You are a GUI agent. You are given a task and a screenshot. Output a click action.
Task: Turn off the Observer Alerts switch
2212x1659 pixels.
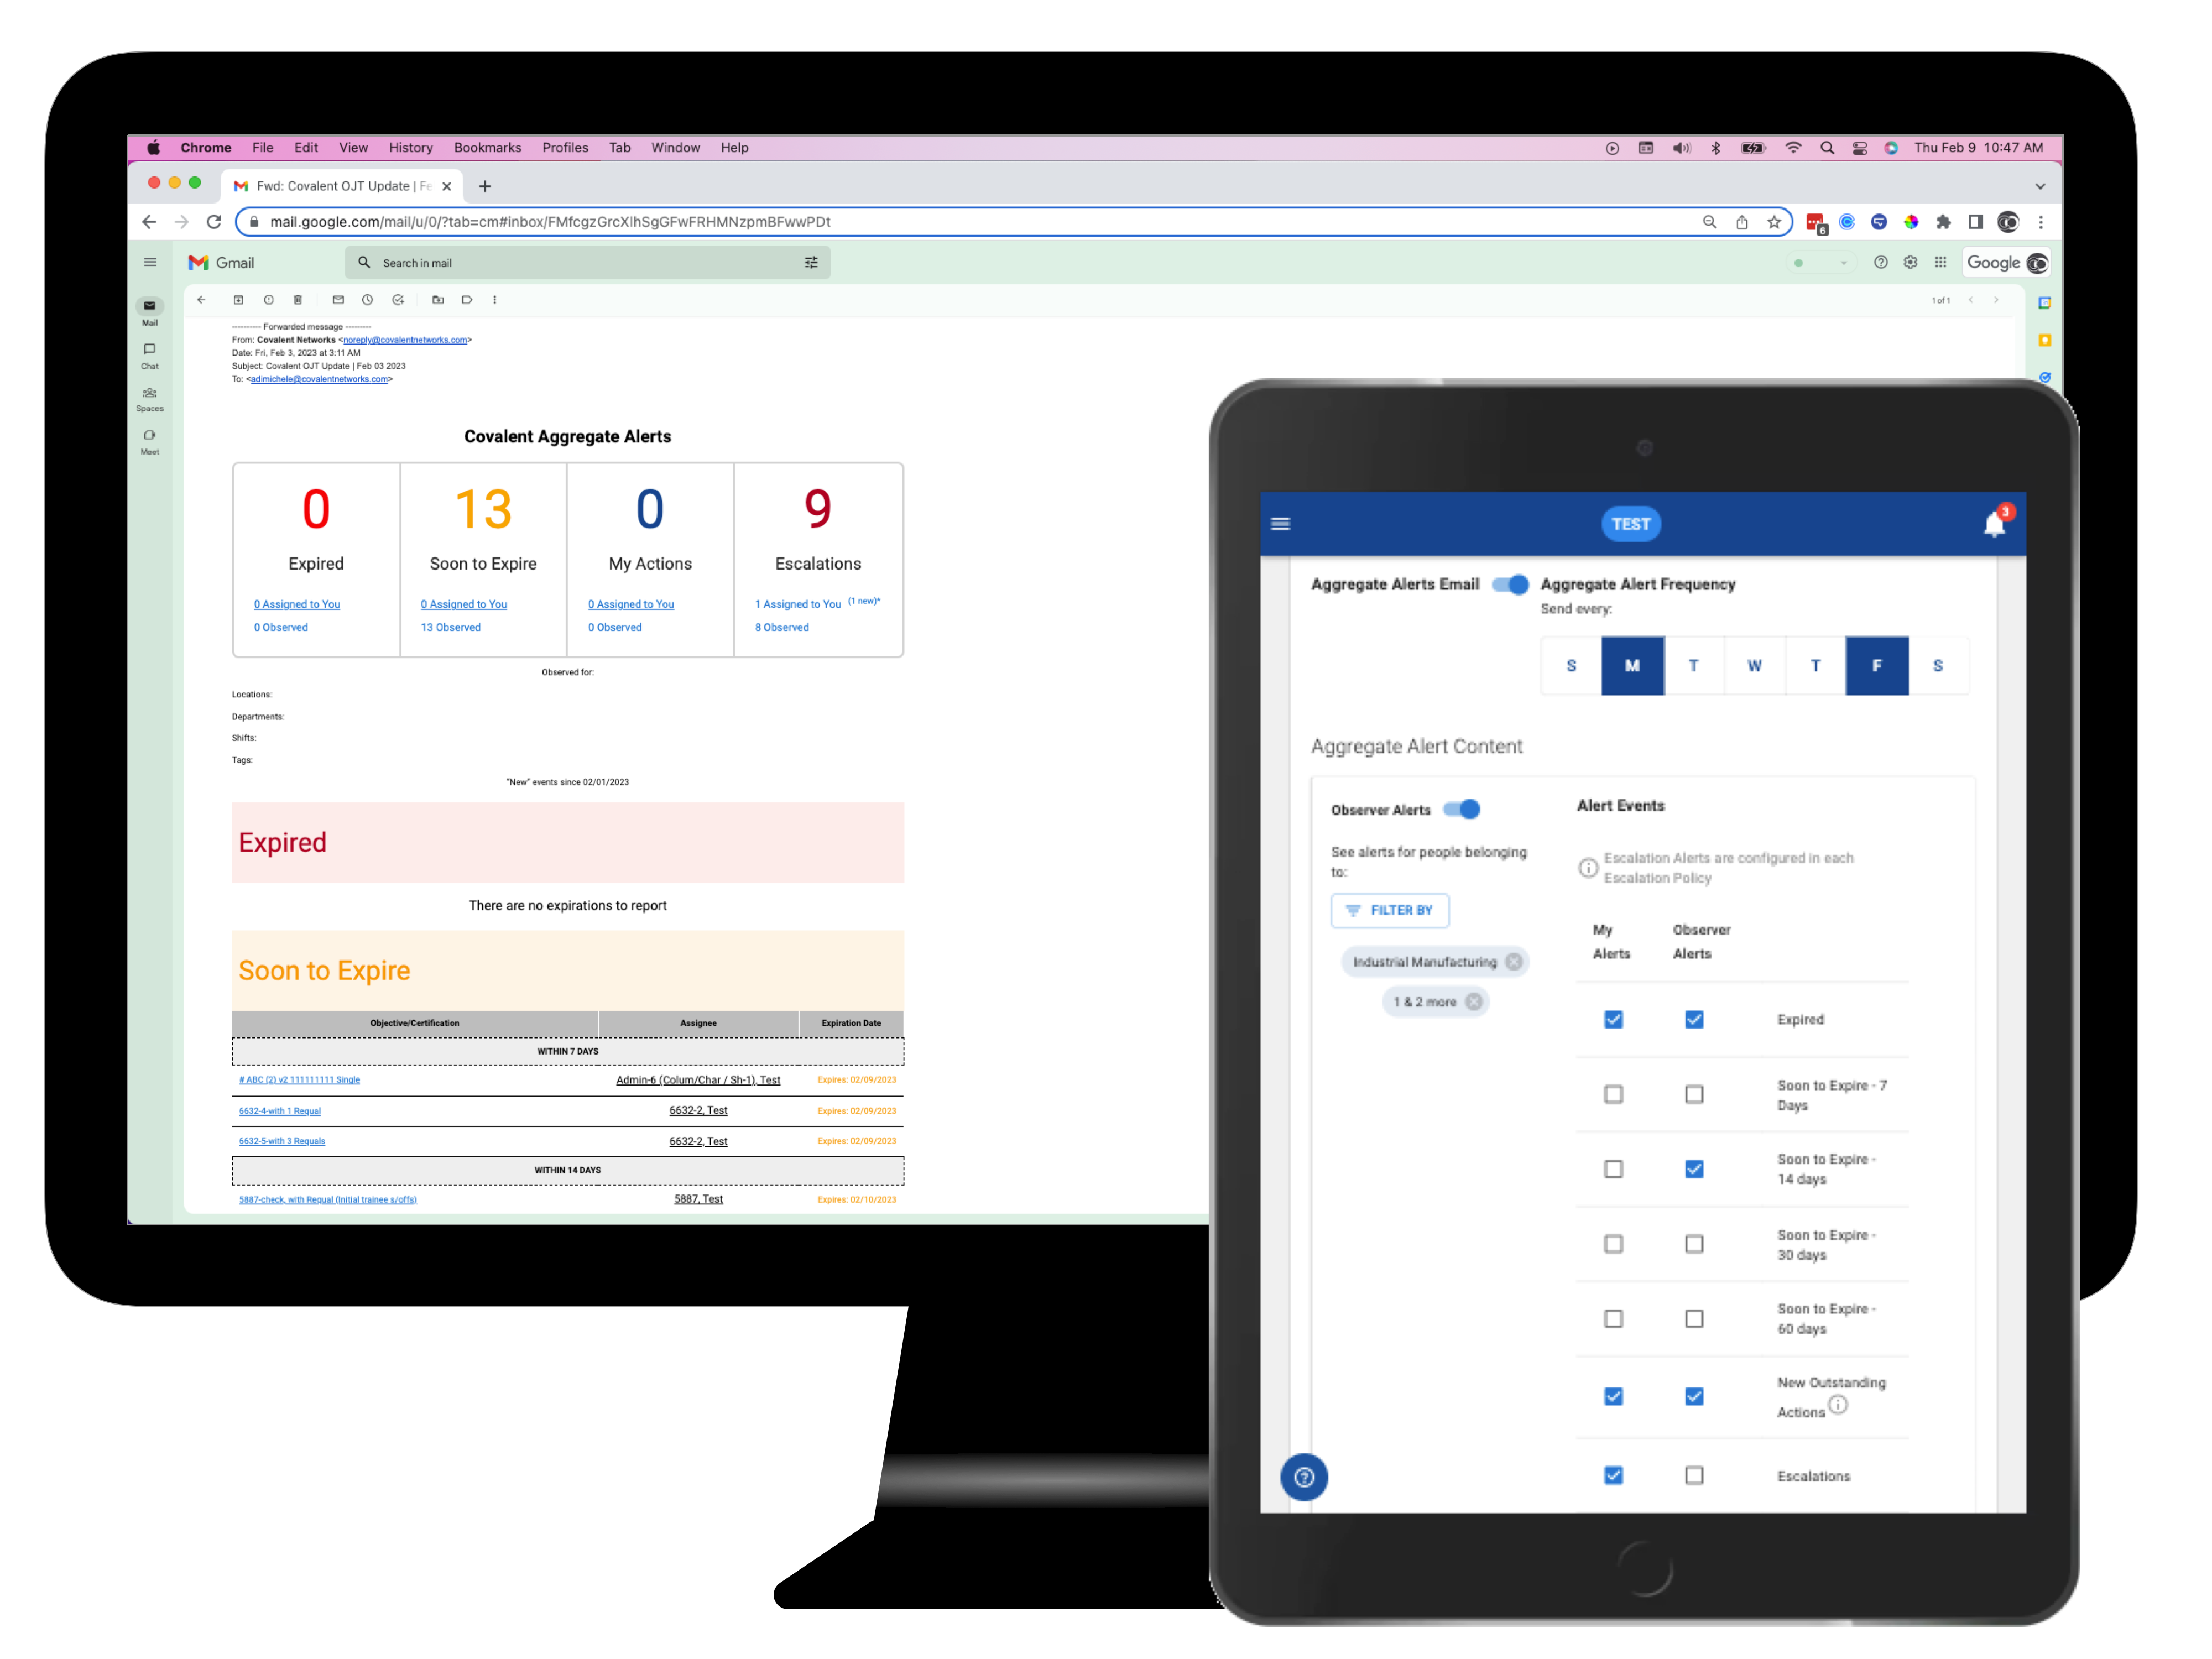1462,809
